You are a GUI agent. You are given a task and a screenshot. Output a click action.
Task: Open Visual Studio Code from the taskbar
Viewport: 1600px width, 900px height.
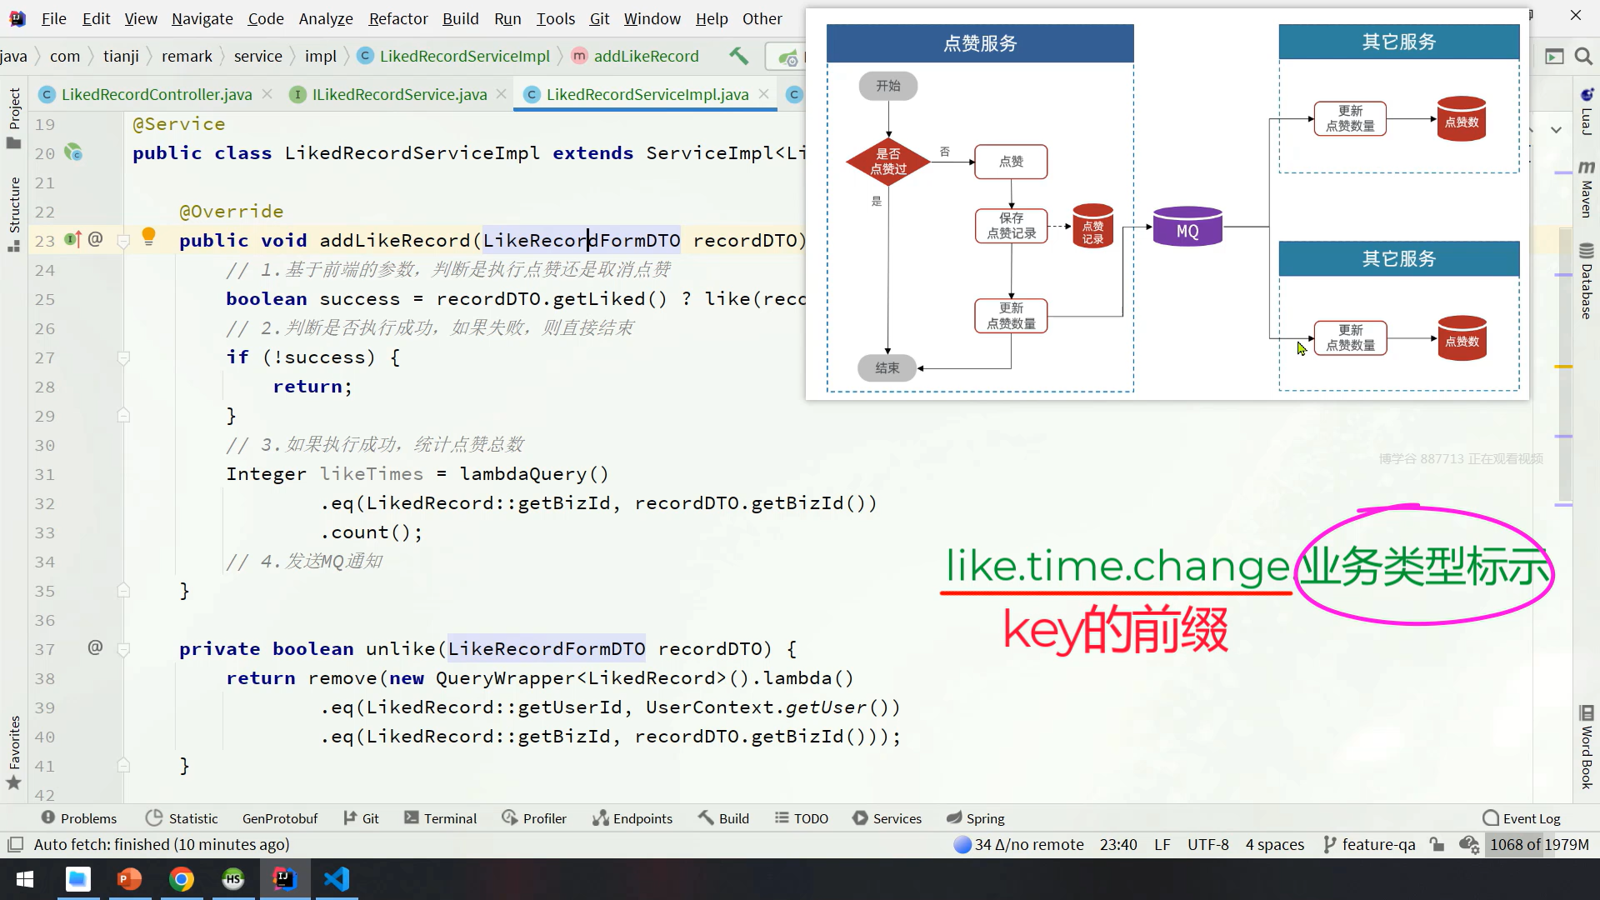tap(337, 879)
